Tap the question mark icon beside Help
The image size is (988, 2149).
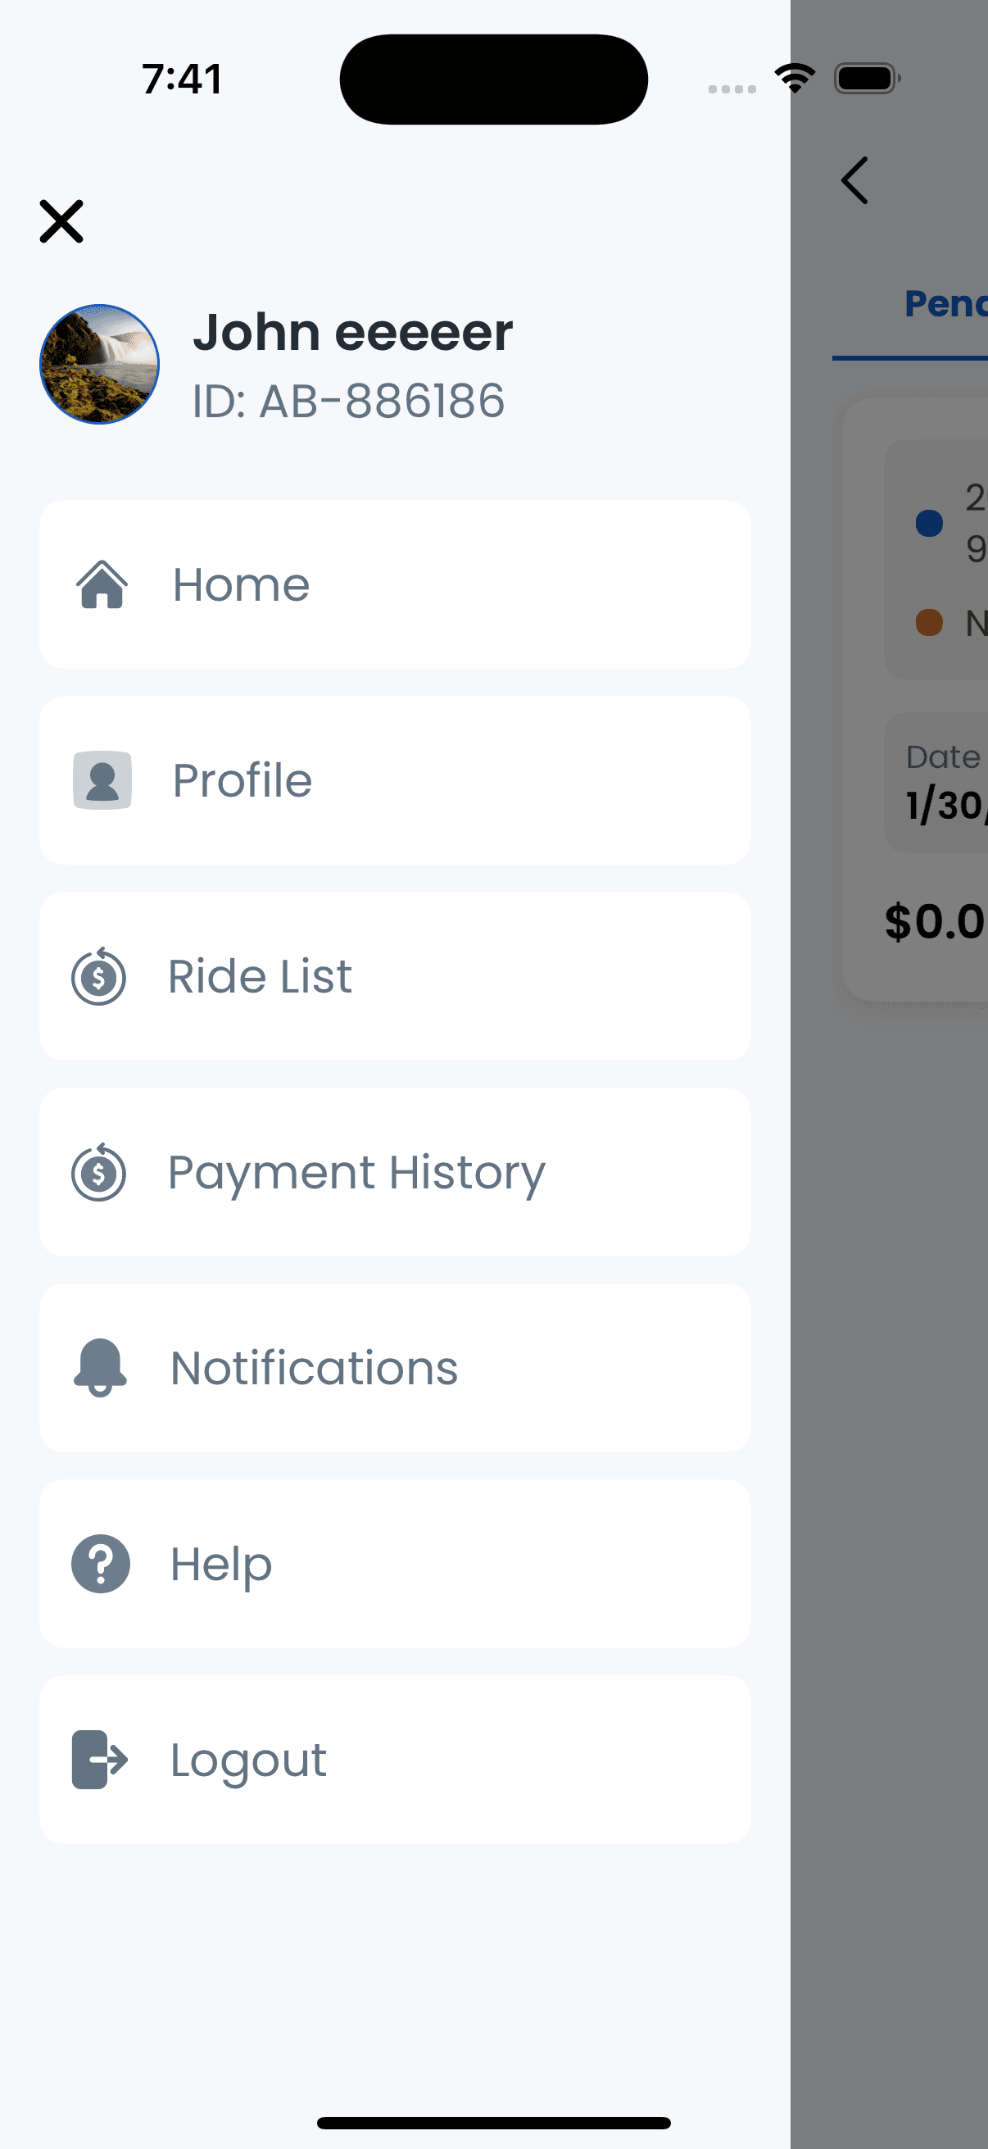(x=100, y=1563)
